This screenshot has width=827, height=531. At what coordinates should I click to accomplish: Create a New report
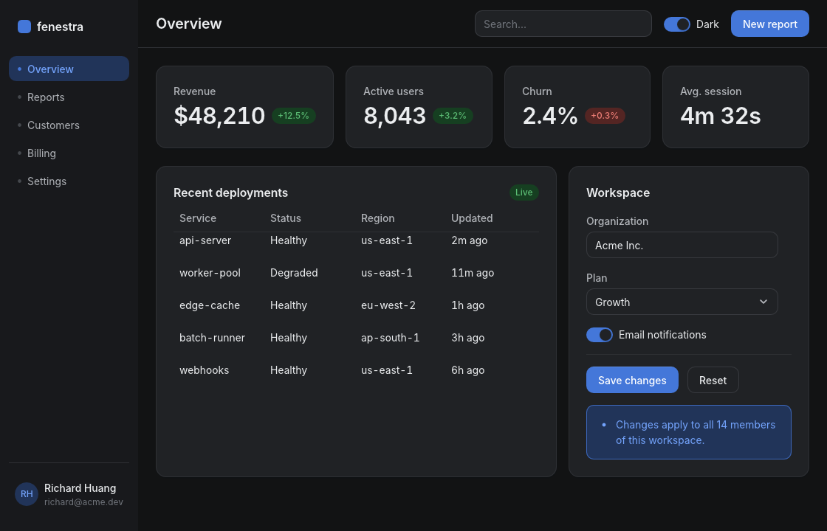[x=769, y=24]
